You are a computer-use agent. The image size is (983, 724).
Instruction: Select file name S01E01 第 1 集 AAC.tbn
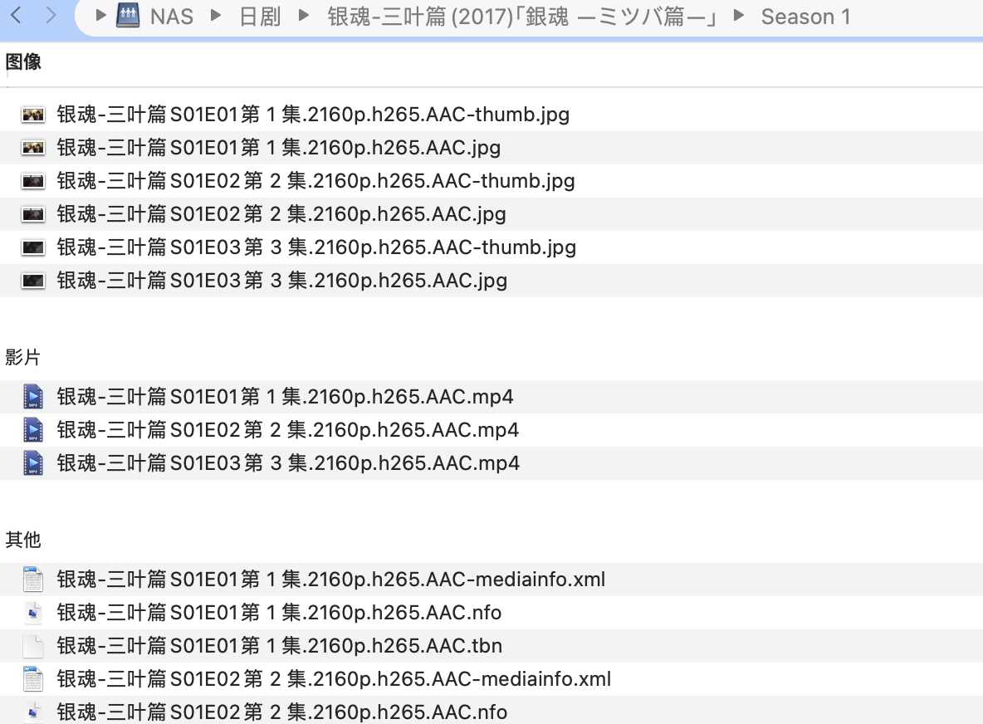(279, 645)
